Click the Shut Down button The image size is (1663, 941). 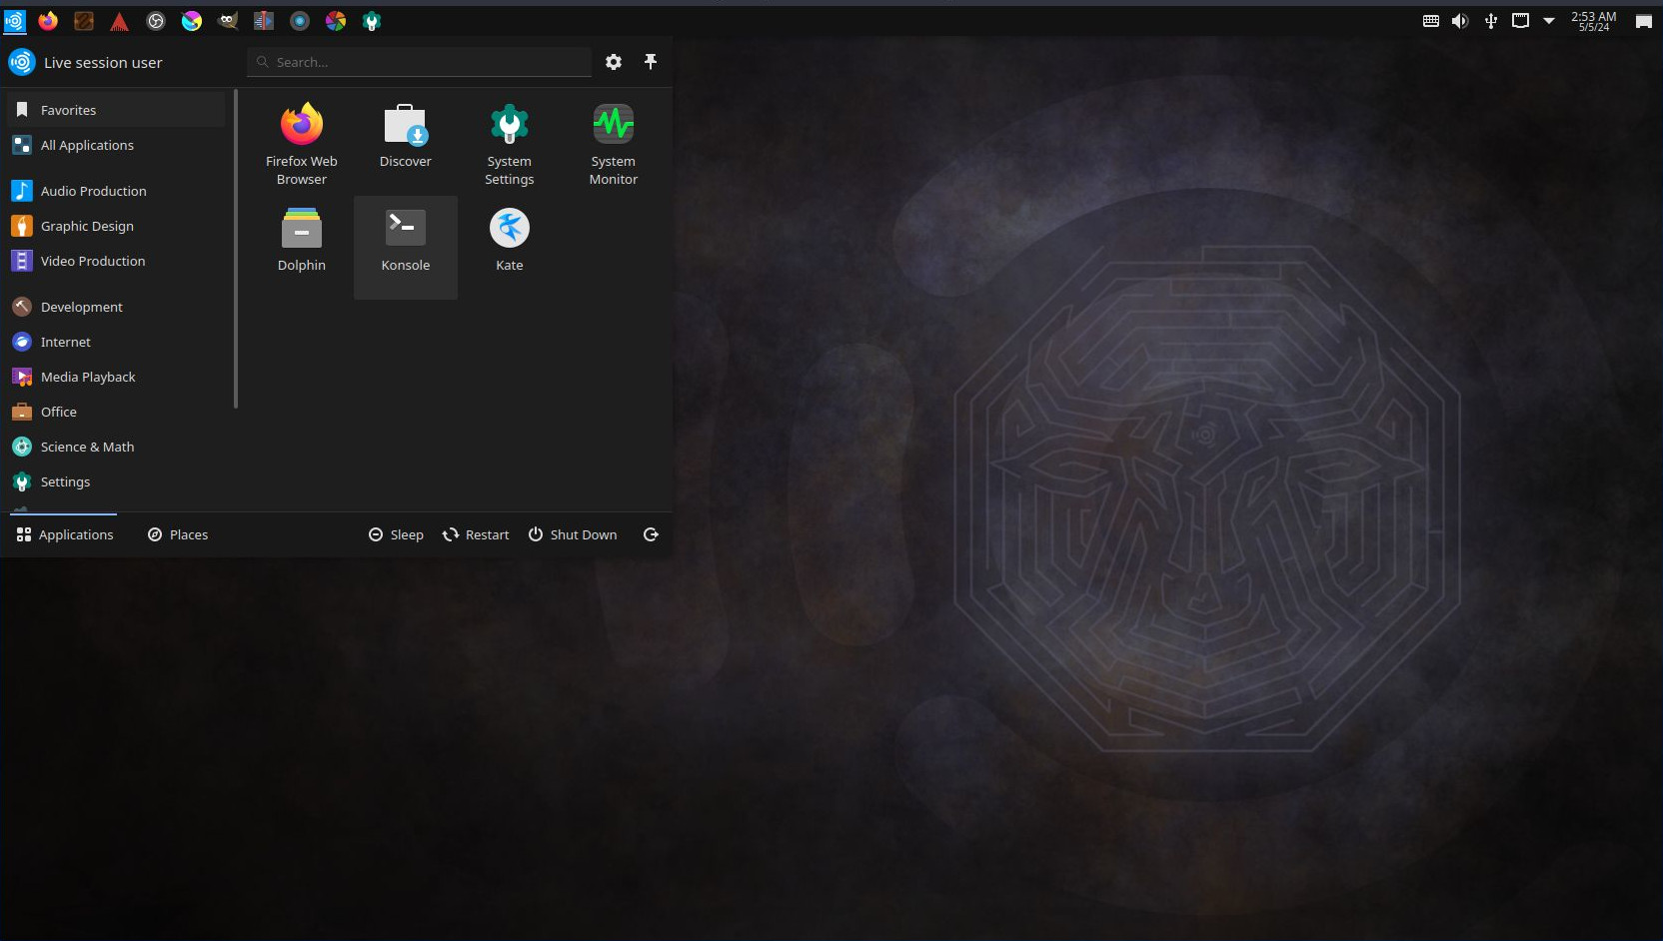click(573, 534)
